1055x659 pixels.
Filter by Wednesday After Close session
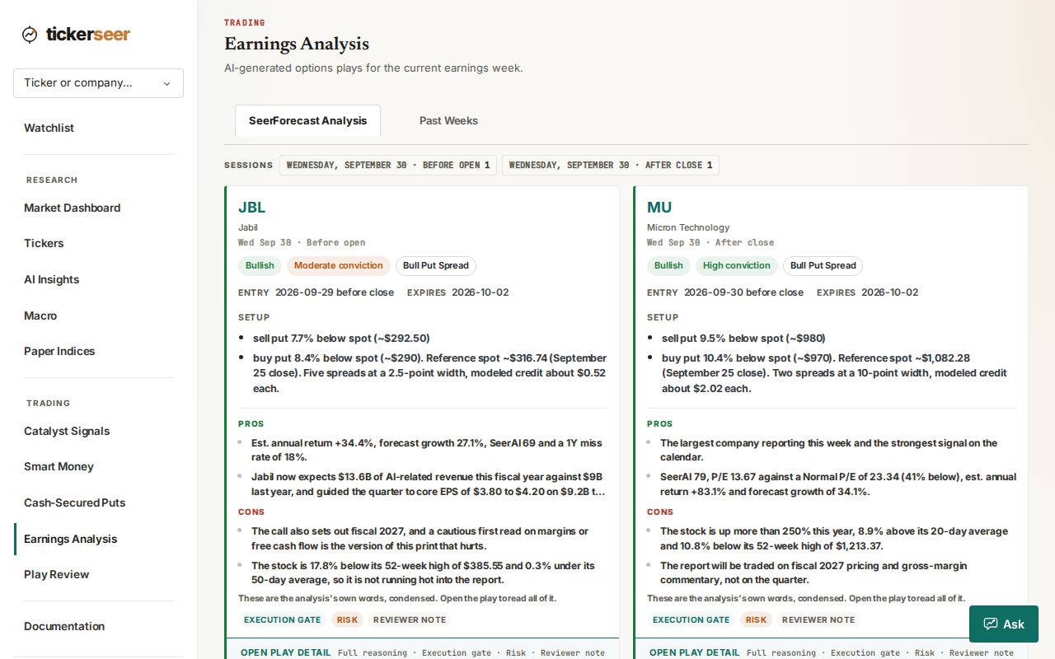click(611, 165)
